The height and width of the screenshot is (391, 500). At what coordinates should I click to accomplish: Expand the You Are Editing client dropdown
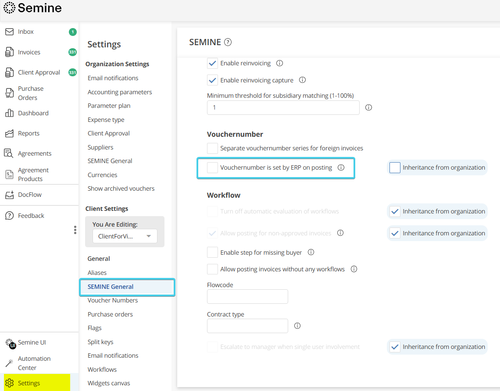pos(125,236)
